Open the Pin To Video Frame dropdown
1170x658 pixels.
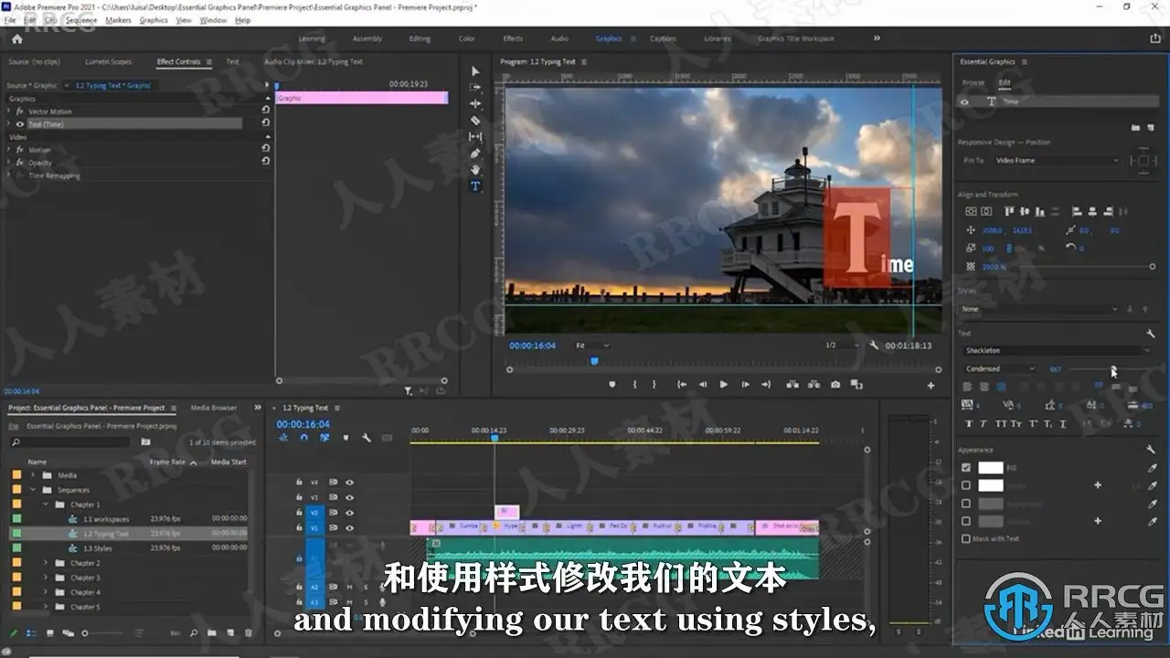(x=1056, y=160)
